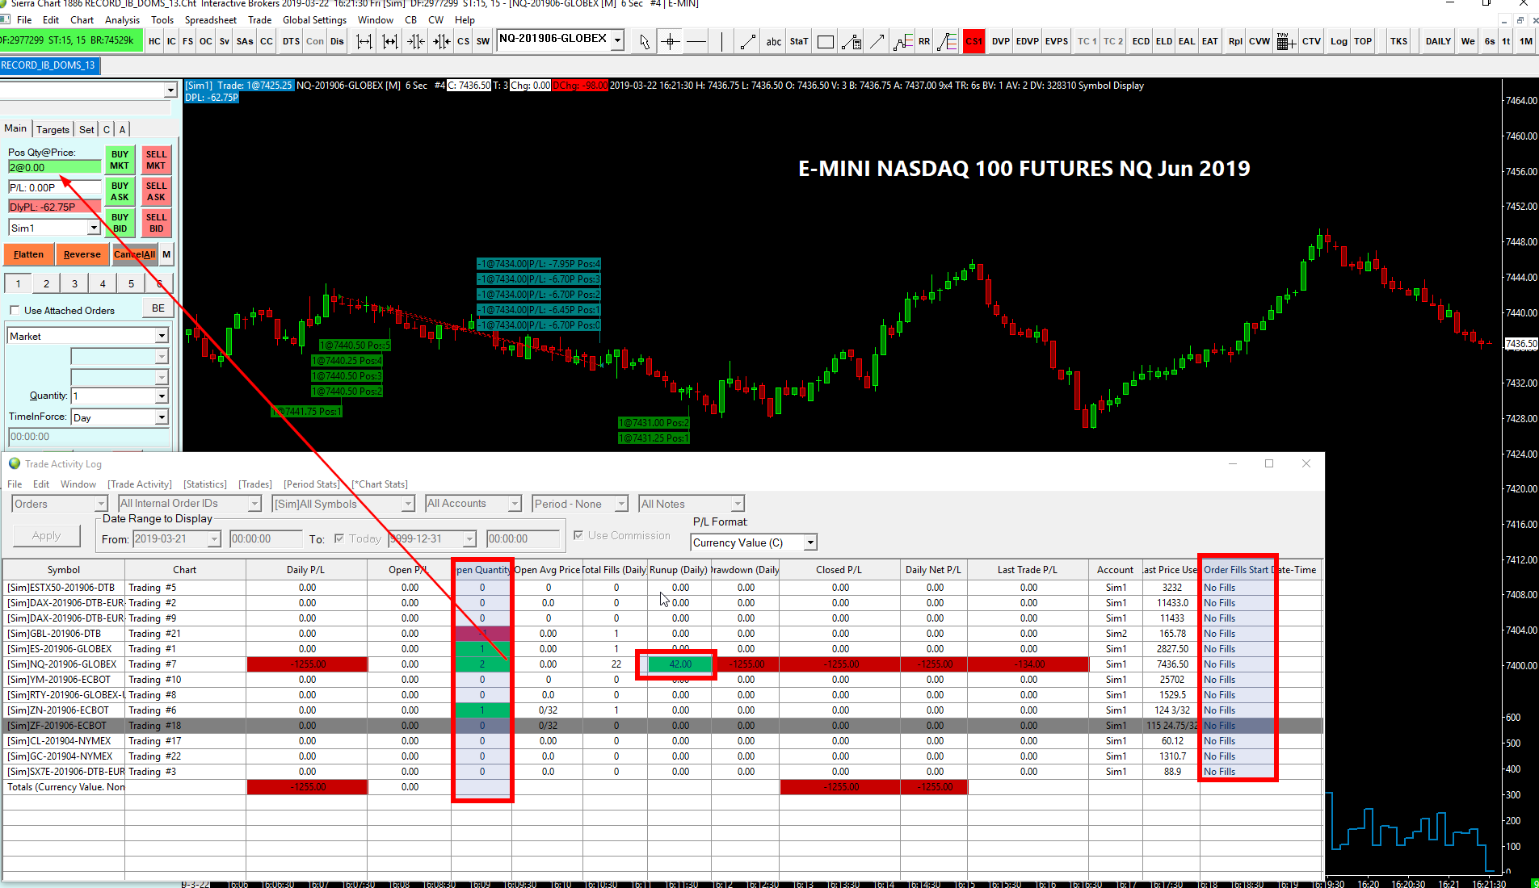The image size is (1539, 888).
Task: Click the BE breakeven button
Action: 158,308
